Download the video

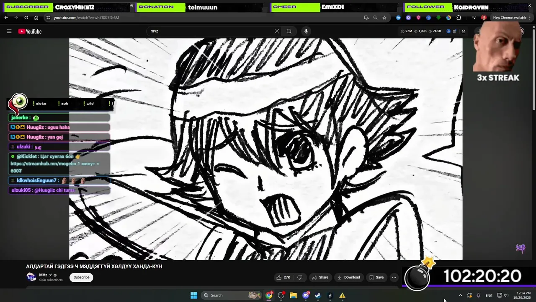coord(348,277)
